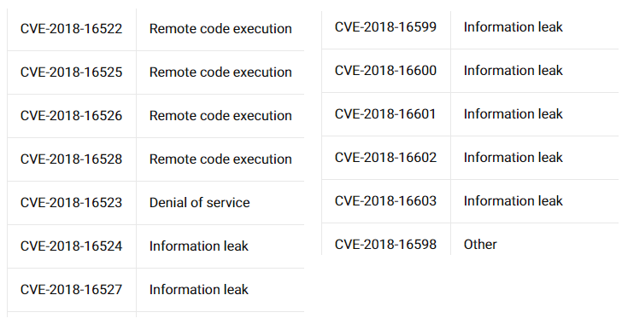The width and height of the screenshot is (622, 324).
Task: Select Information leak beside CVE-2018-16603
Action: [513, 201]
